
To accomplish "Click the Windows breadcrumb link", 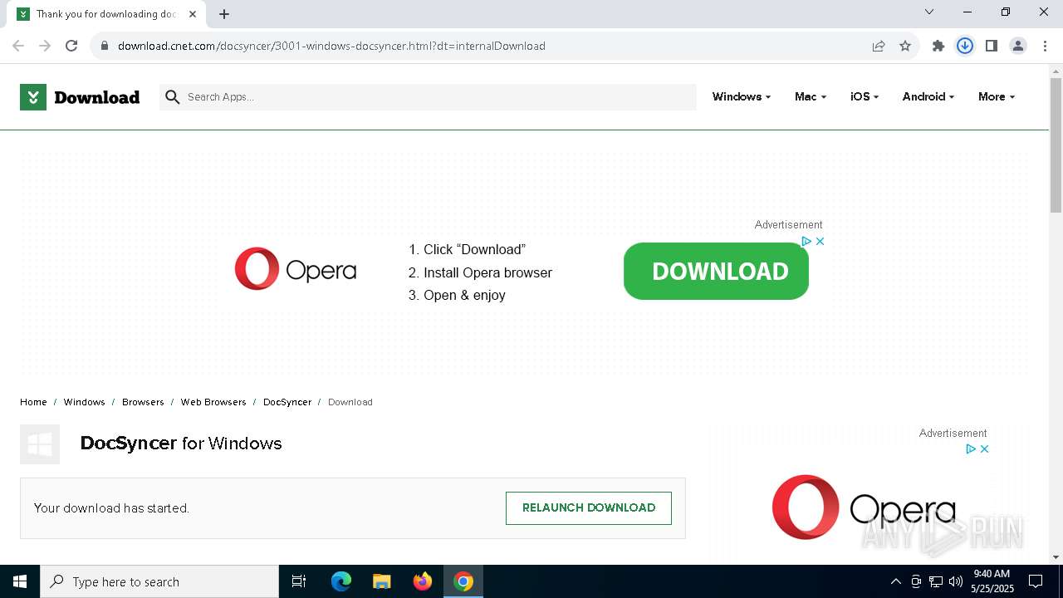I will coord(85,402).
